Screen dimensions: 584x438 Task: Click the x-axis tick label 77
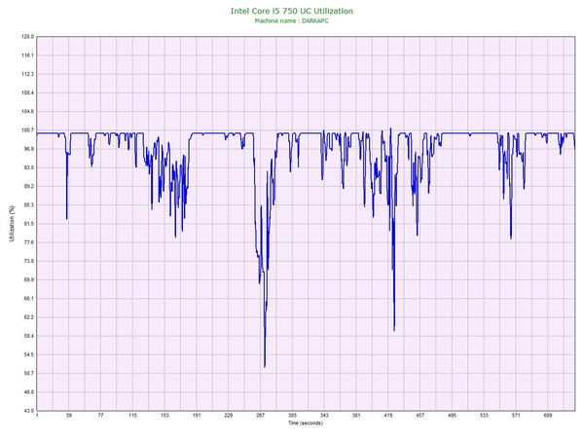[x=100, y=416]
